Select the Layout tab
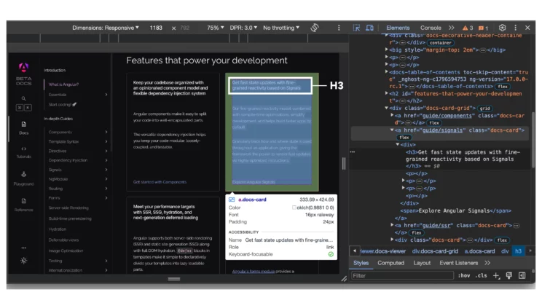 pos(422,263)
